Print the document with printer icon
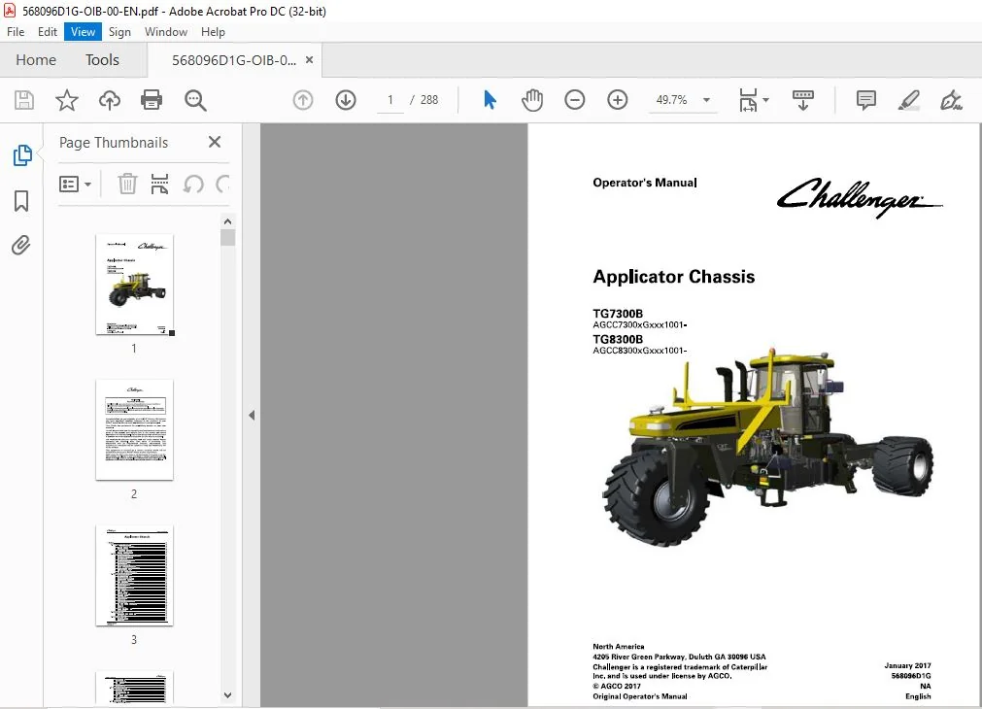Image resolution: width=982 pixels, height=709 pixels. [152, 100]
